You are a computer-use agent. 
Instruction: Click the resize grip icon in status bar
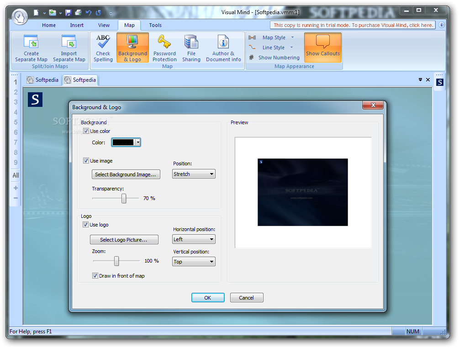[443, 332]
